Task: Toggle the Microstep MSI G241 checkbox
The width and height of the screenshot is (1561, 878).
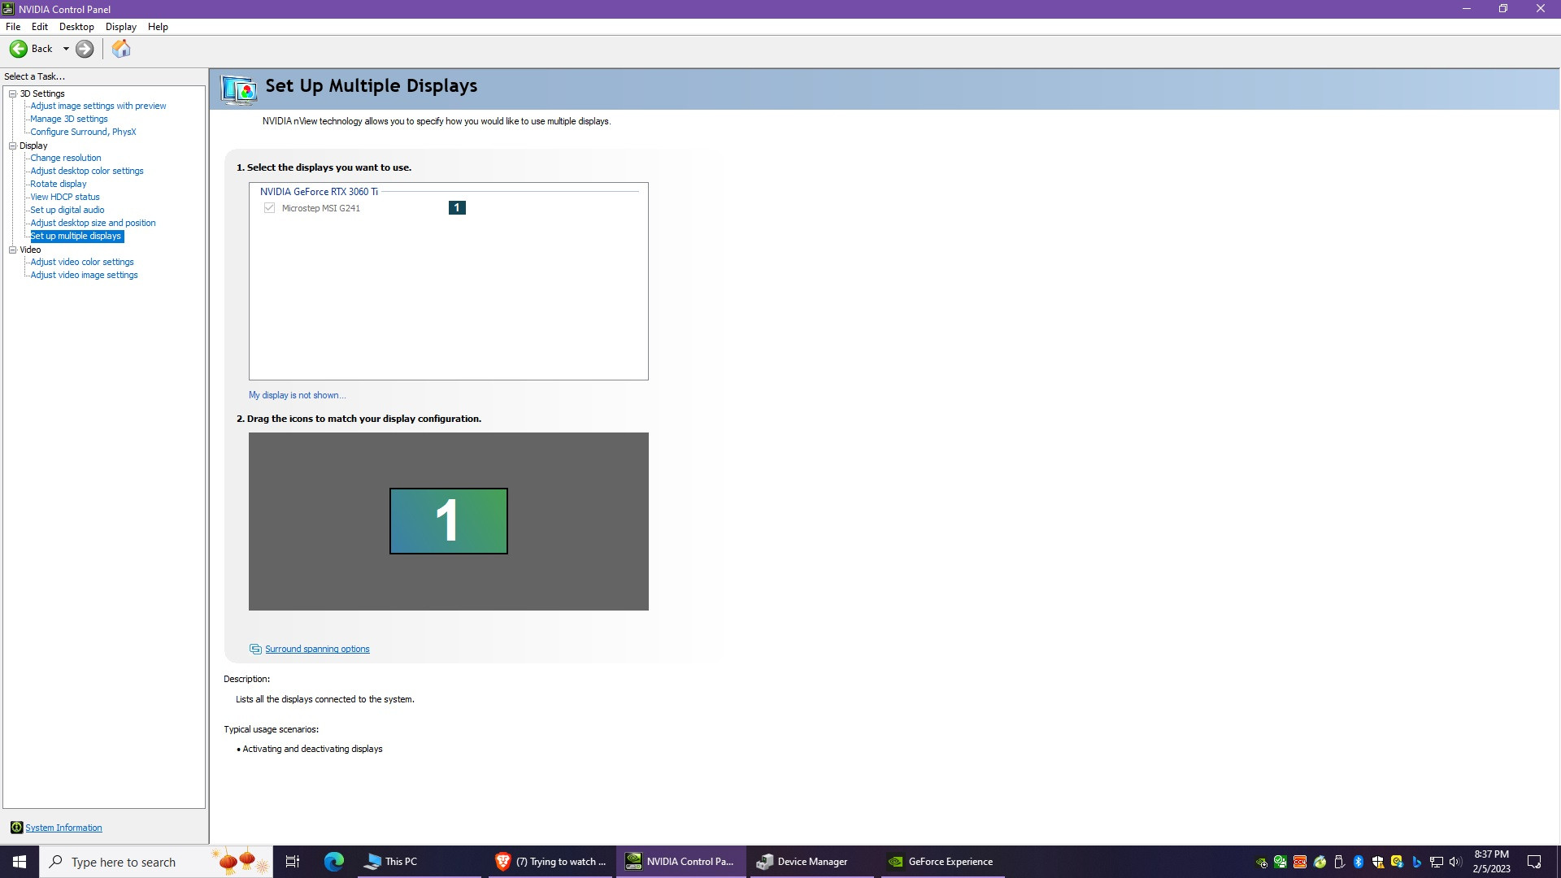Action: pos(269,208)
